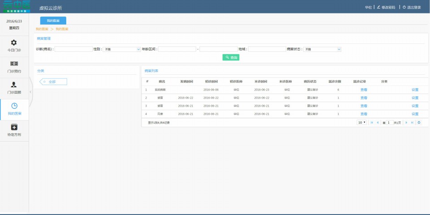Jump to last page arrow icon

click(x=412, y=122)
